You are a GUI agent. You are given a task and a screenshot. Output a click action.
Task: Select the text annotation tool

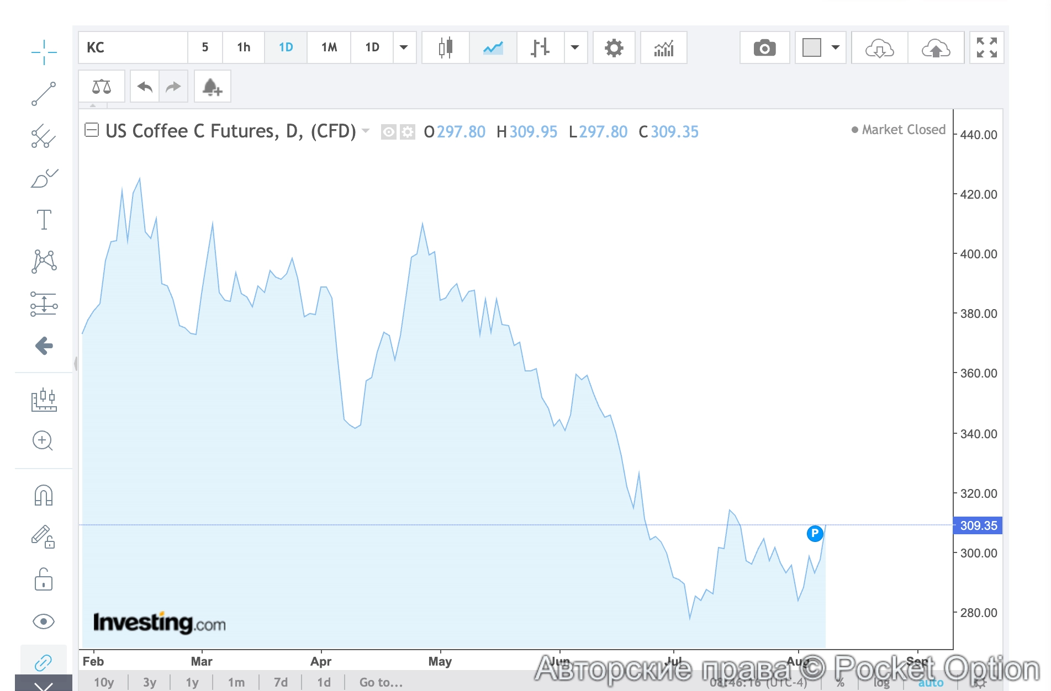44,220
